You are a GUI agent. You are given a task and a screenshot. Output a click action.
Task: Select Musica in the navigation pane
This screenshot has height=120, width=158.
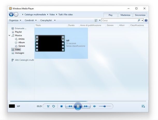pos(18,35)
